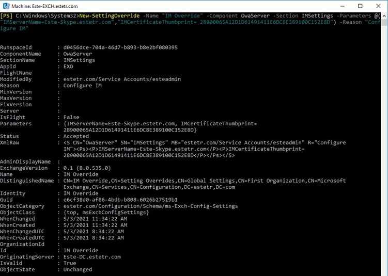Click the AppId value EXO
This screenshot has width=388, height=276.
coord(68,67)
